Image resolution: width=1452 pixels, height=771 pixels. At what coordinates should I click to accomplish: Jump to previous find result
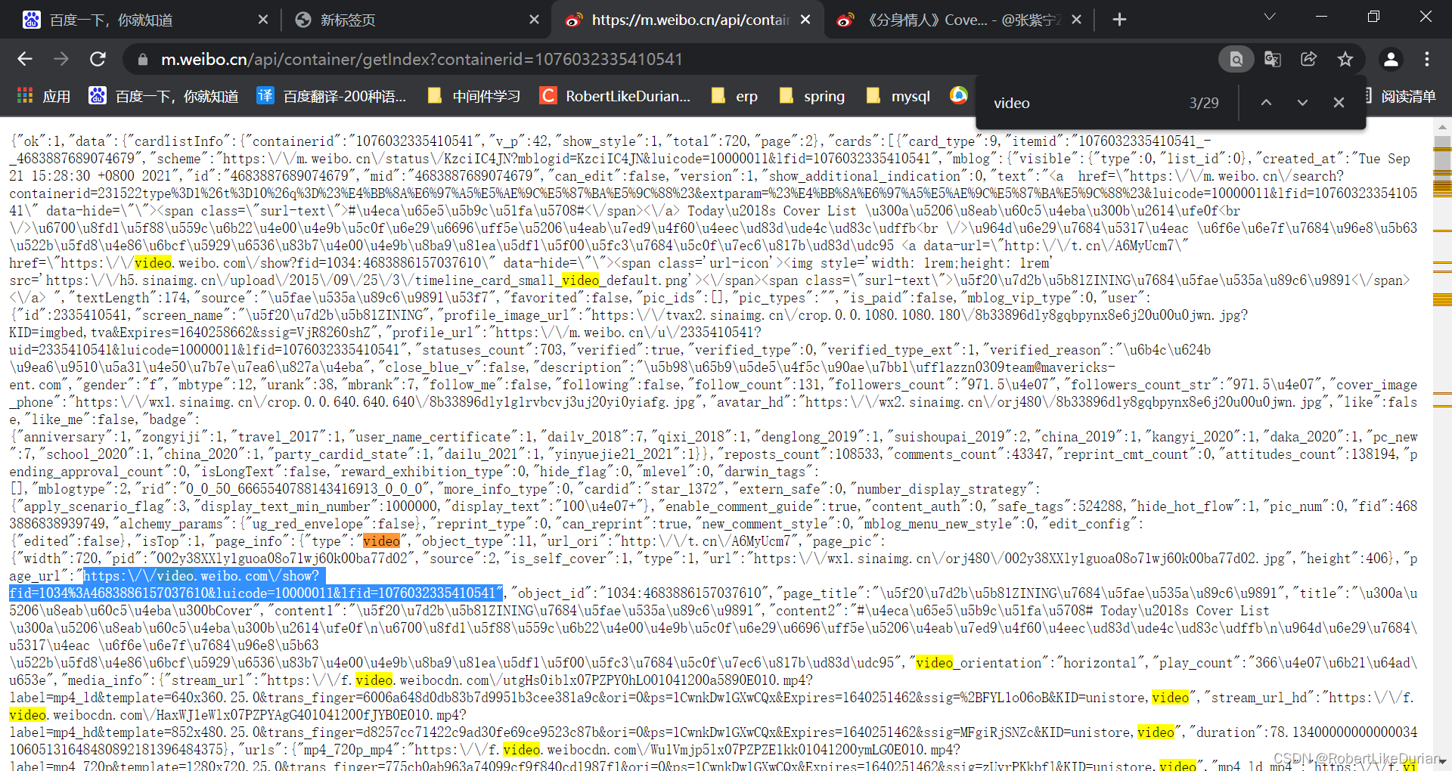[x=1266, y=103]
